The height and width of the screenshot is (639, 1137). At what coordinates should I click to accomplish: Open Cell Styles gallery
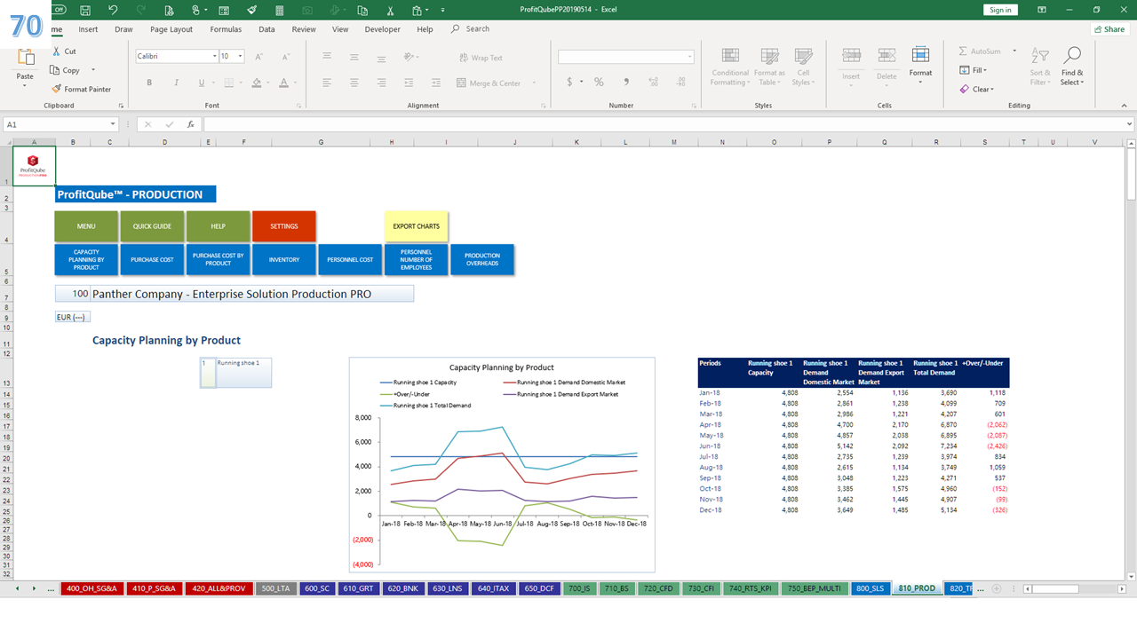pyautogui.click(x=803, y=67)
